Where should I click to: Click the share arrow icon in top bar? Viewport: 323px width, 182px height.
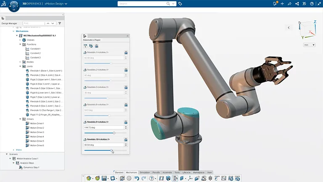289,4
